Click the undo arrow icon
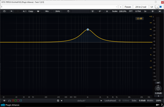The height and width of the screenshot is (107, 164). tap(11, 11)
